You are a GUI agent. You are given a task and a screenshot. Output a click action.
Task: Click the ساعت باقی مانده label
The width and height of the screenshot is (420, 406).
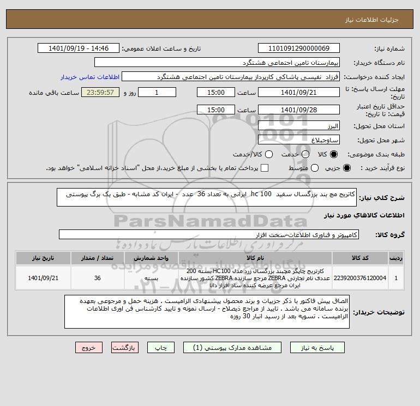[x=54, y=93]
